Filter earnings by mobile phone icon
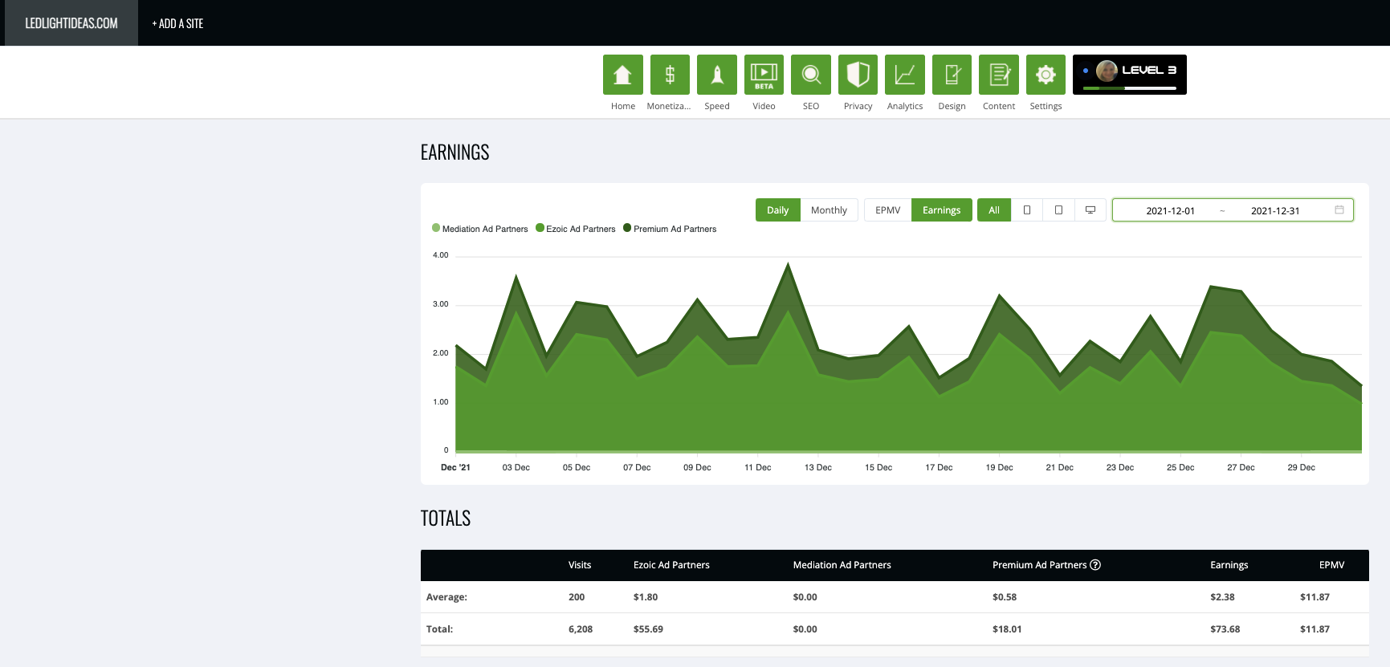1390x667 pixels. [1027, 210]
